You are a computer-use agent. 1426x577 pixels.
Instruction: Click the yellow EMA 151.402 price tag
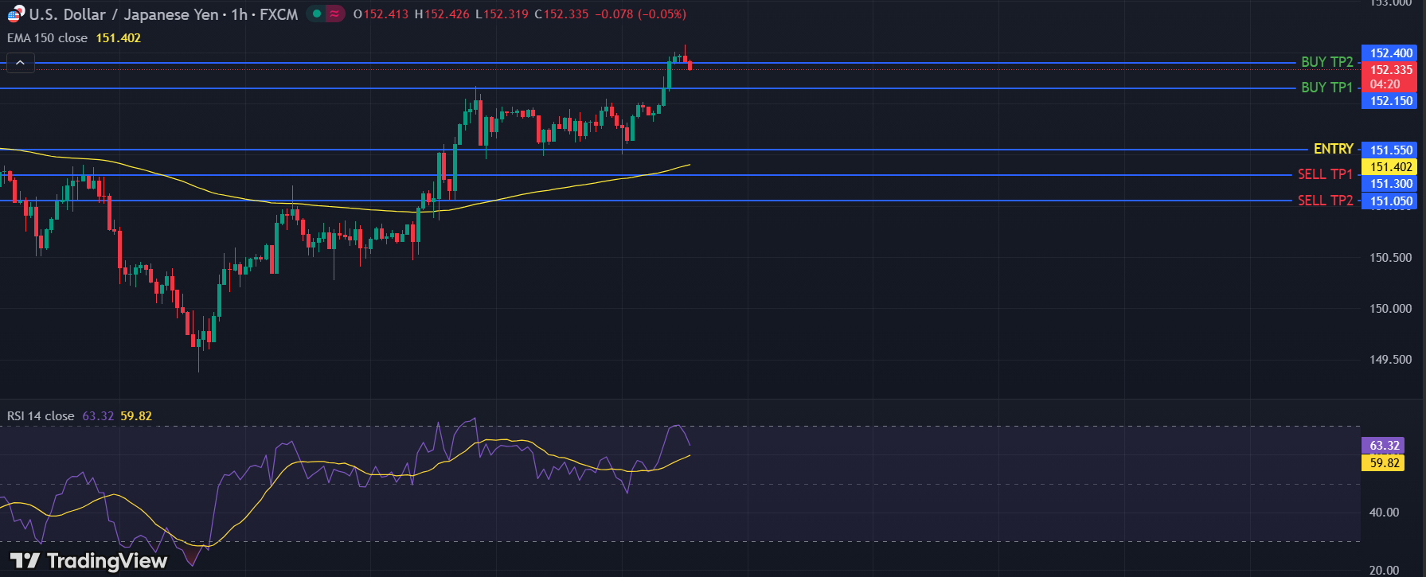[1390, 167]
